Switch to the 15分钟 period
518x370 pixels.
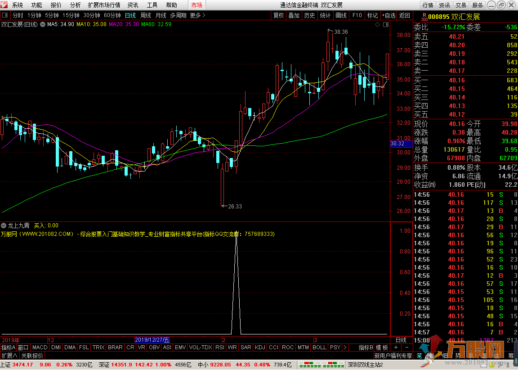pos(71,15)
